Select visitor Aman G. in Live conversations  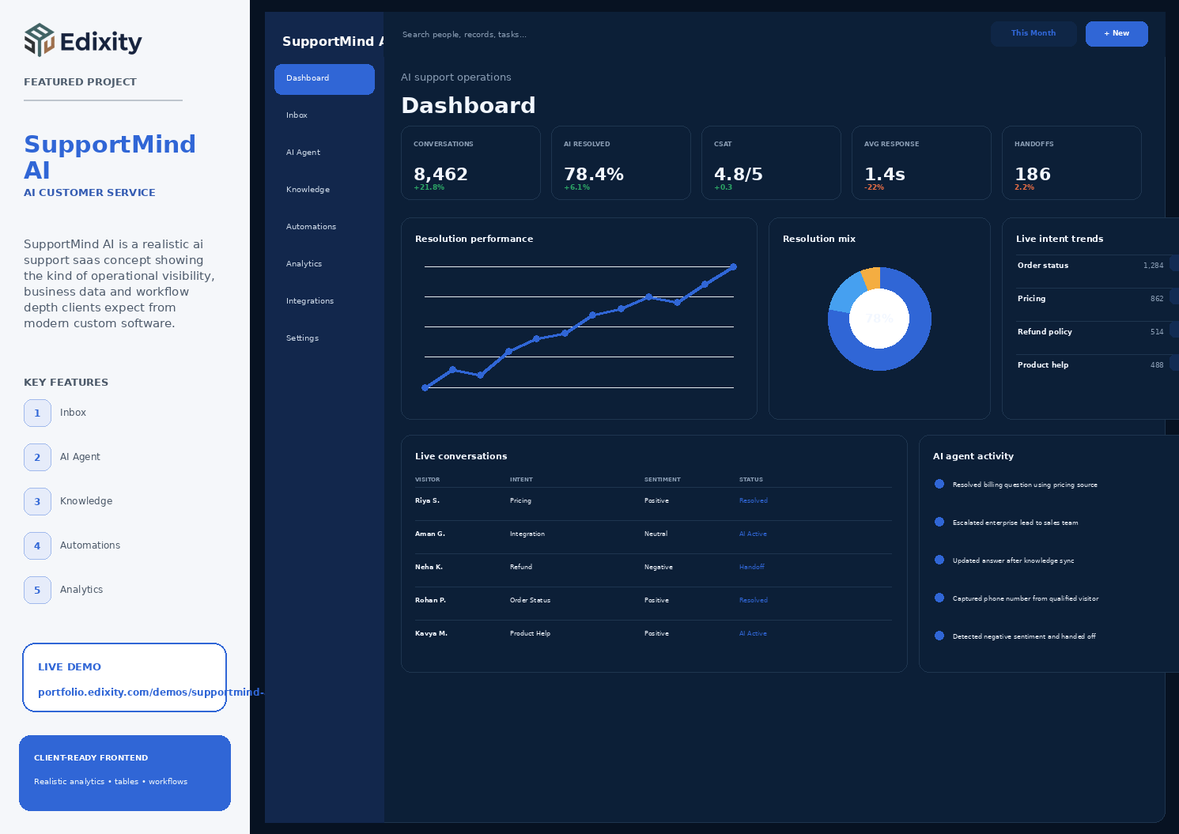(430, 534)
